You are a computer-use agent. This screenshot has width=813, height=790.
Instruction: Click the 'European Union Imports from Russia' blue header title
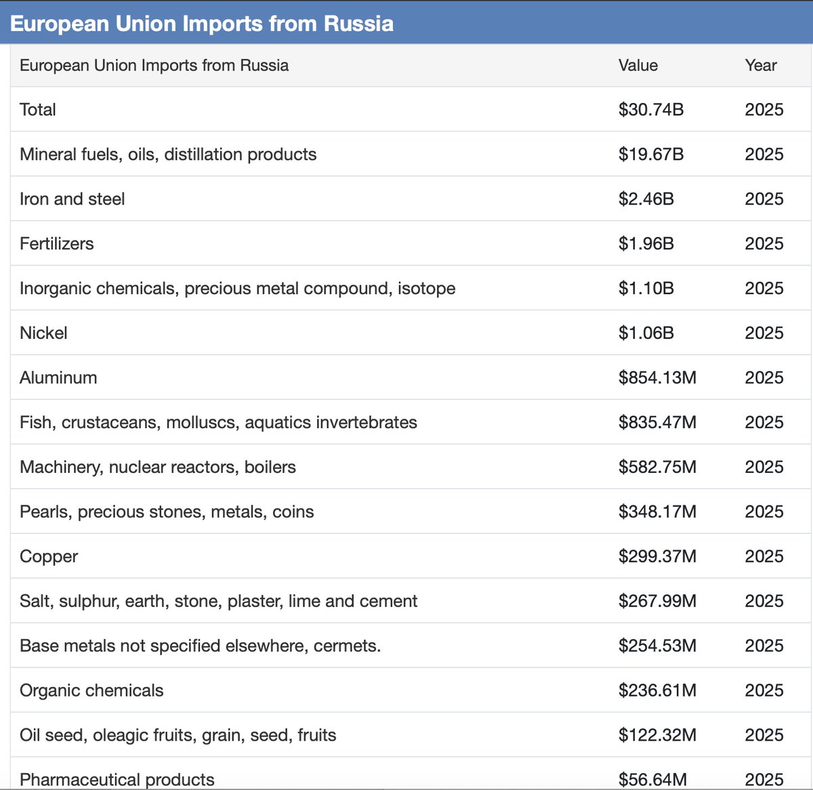pos(202,24)
